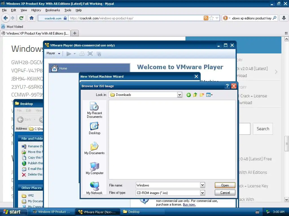Select Desktop in the places bar

point(95,128)
